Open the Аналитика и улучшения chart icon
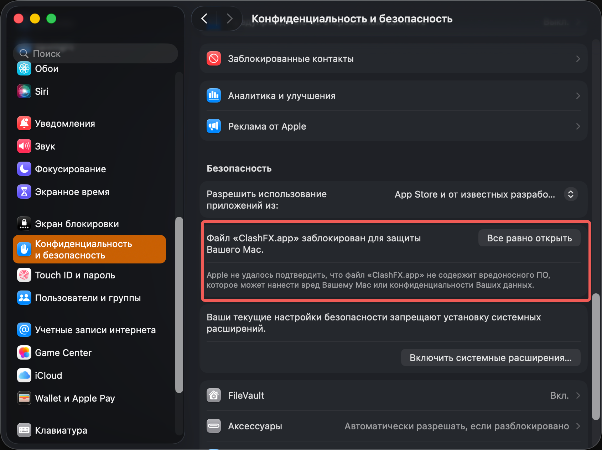 pos(213,95)
